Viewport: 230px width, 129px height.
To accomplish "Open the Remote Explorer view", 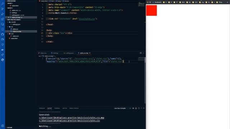I will 3,24.
